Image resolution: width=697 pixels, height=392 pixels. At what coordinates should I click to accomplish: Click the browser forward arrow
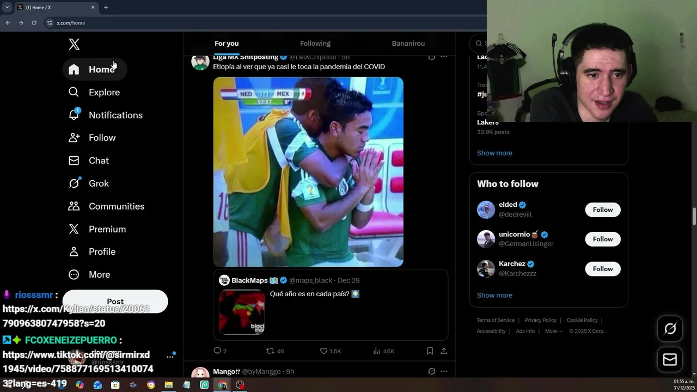[21, 23]
